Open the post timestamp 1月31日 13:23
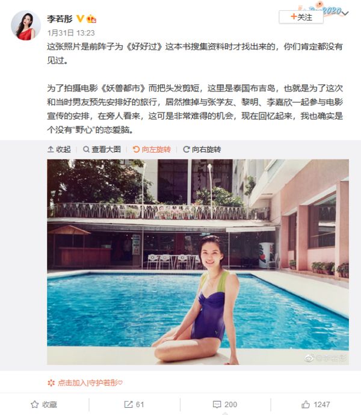Screen dimensions: 361x415 tap(71, 33)
